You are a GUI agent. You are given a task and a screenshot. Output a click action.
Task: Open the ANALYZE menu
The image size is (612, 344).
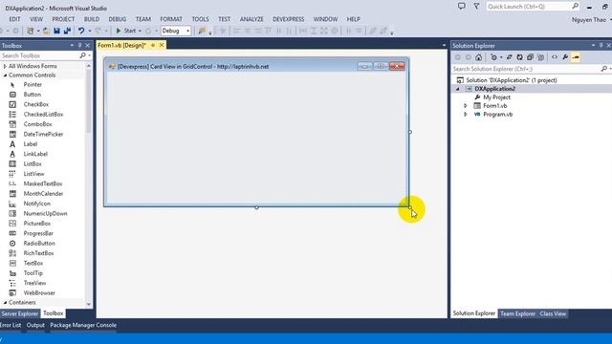251,19
